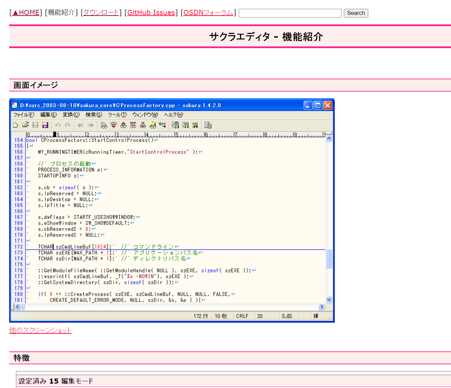
Task: Click the Find Previous up-arrow binoculars icon
Action: point(123,125)
